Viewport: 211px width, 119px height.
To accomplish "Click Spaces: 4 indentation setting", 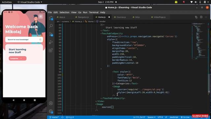I will point(151,117).
